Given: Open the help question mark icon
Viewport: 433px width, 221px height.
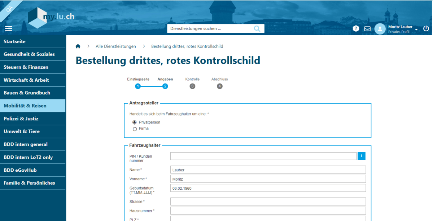Looking at the screenshot, I should pos(356,29).
